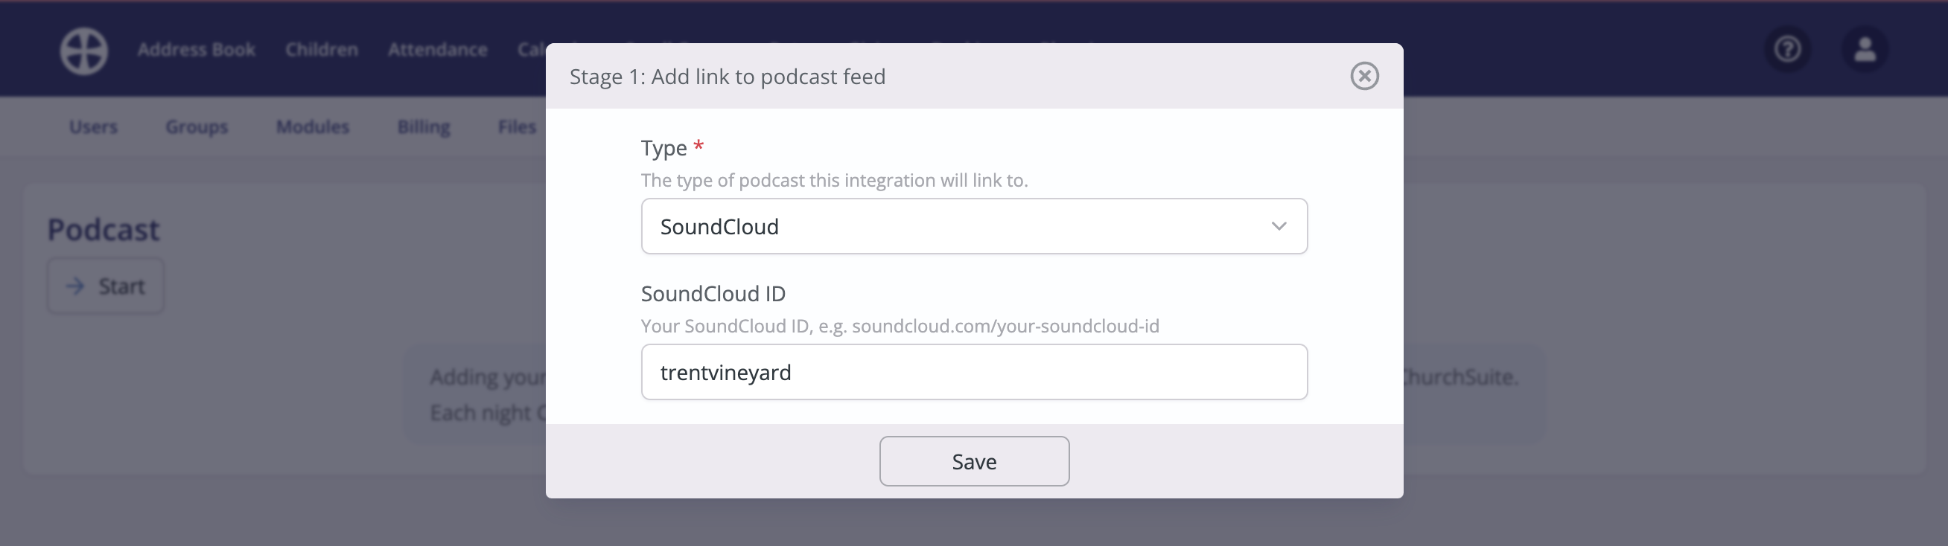Save the podcast feed link
Screen dimensions: 1948x546
974,461
